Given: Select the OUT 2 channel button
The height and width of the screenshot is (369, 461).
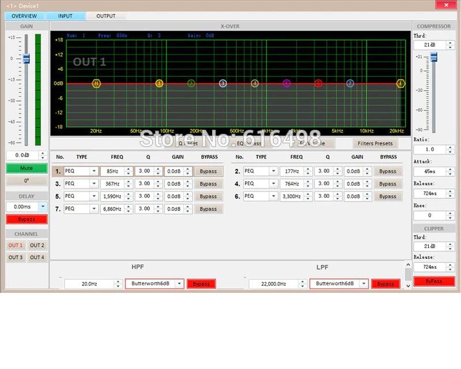Looking at the screenshot, I should coord(37,246).
